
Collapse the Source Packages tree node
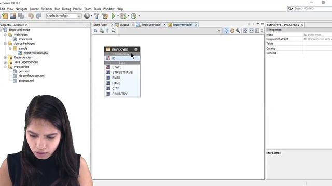coord(5,43)
